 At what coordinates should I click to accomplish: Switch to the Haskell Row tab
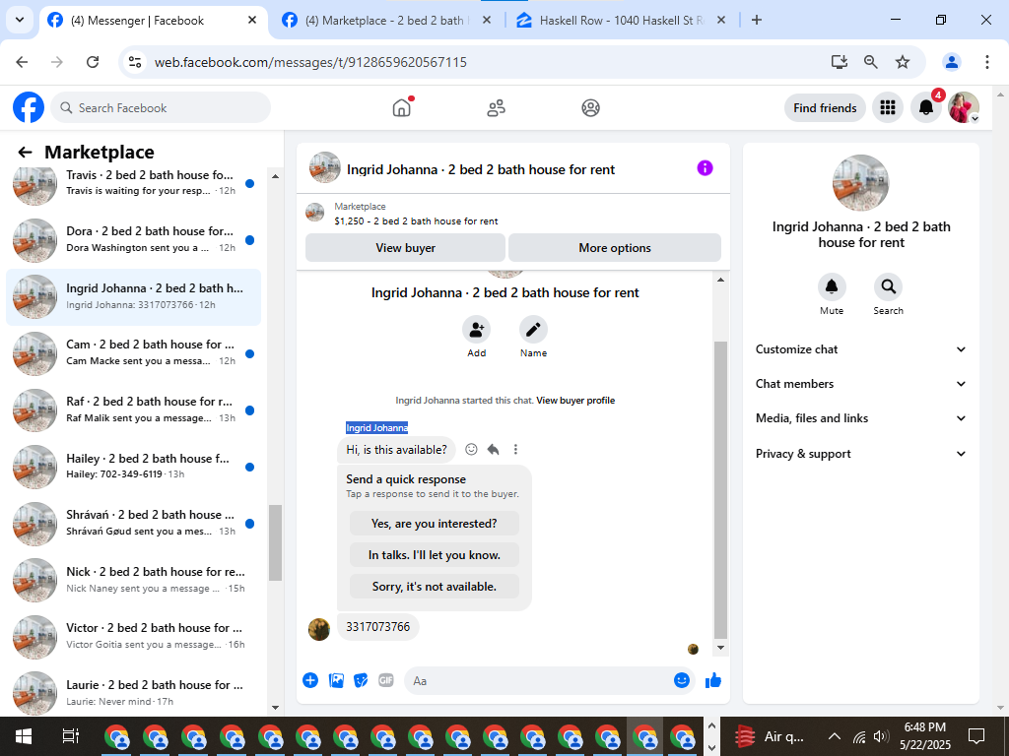[x=621, y=21]
